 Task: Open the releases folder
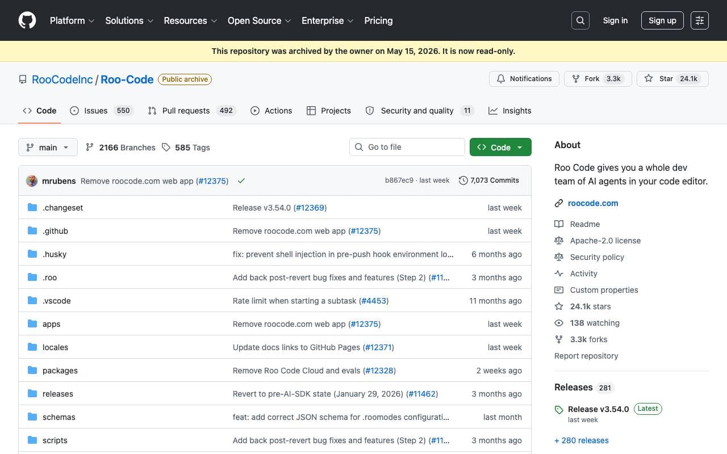(x=58, y=394)
